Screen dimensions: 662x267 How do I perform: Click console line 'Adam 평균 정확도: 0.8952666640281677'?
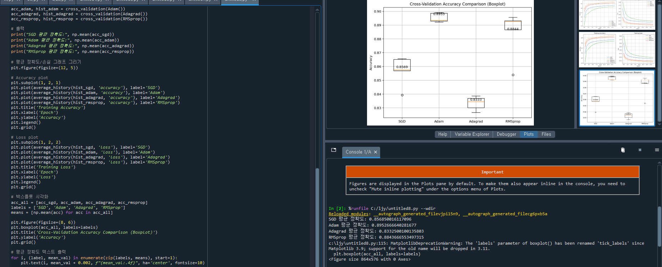pyautogui.click(x=372, y=225)
